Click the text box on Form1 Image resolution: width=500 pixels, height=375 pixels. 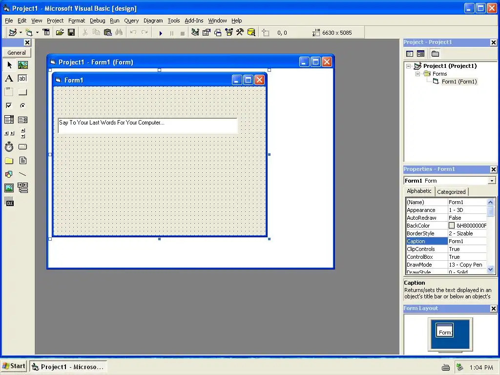tap(147, 125)
